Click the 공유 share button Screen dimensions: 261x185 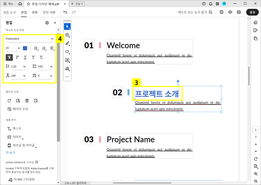(252, 12)
